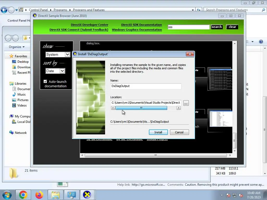Click the Action Center flag tray icon
Screen dimensions: 267x200
coord(228,195)
